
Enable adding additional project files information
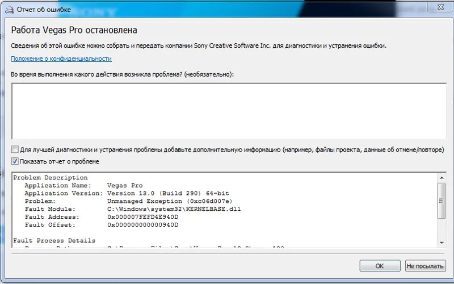click(15, 149)
